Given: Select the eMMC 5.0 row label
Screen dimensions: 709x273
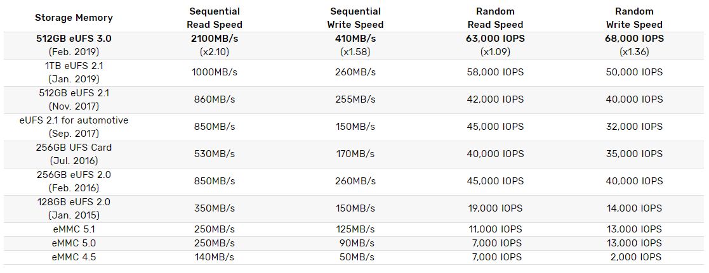Looking at the screenshot, I should [74, 243].
